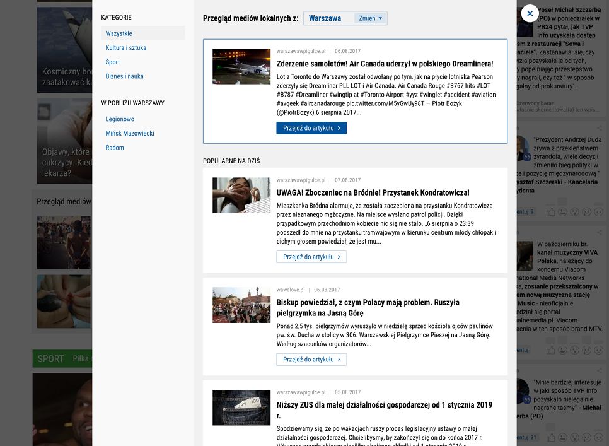Click the wawalove.pl source label
This screenshot has width=609, height=446.
pos(291,290)
